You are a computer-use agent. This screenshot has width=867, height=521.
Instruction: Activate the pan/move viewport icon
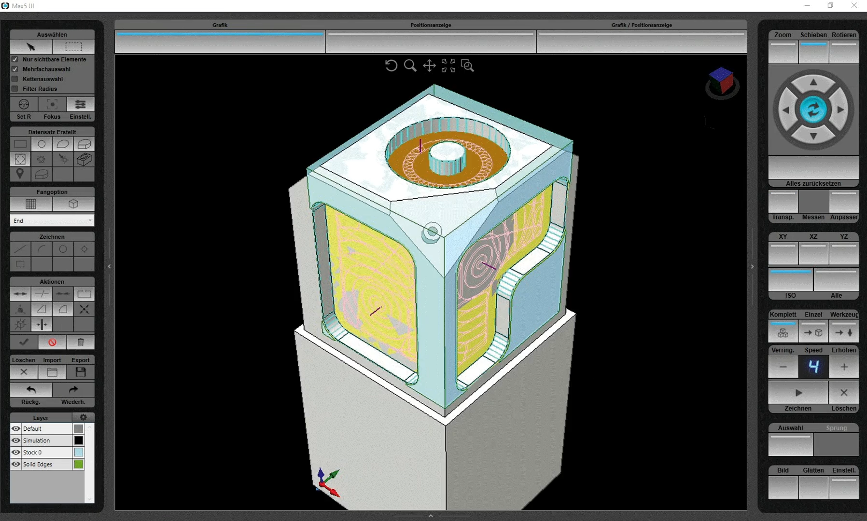pyautogui.click(x=429, y=66)
